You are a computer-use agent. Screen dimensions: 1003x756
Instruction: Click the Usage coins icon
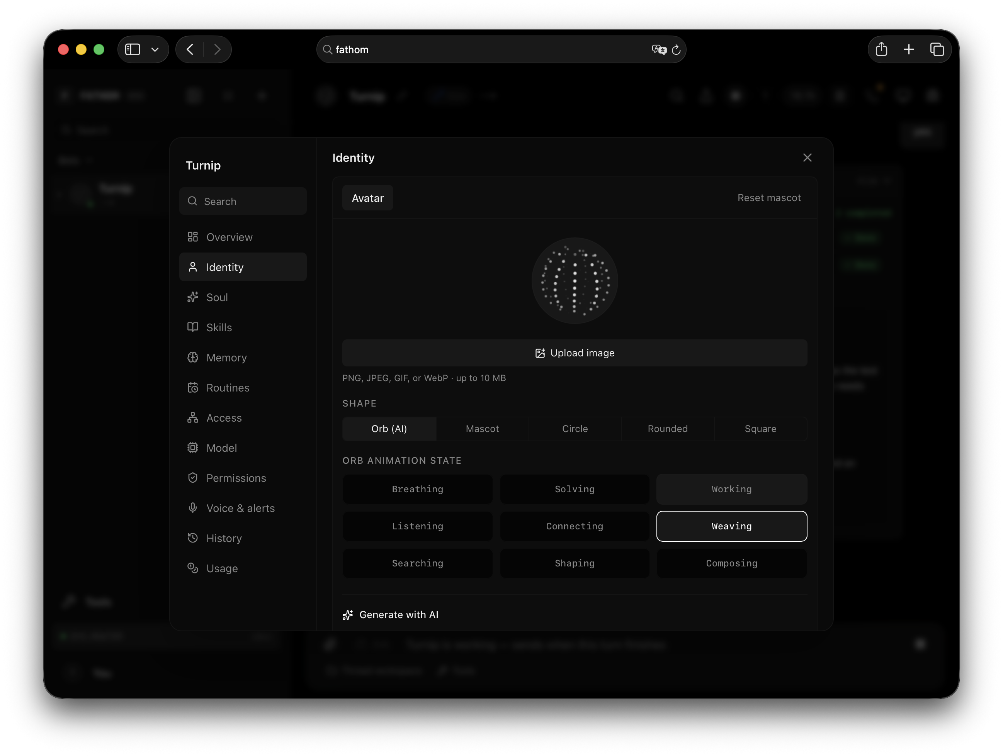[x=193, y=568]
